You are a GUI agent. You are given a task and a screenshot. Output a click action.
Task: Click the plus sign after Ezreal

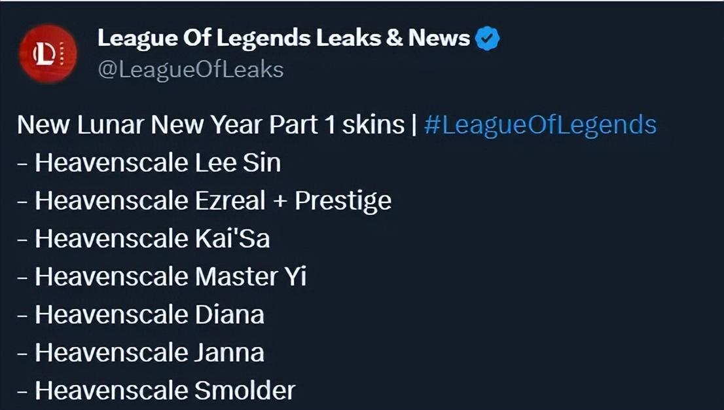tap(280, 200)
